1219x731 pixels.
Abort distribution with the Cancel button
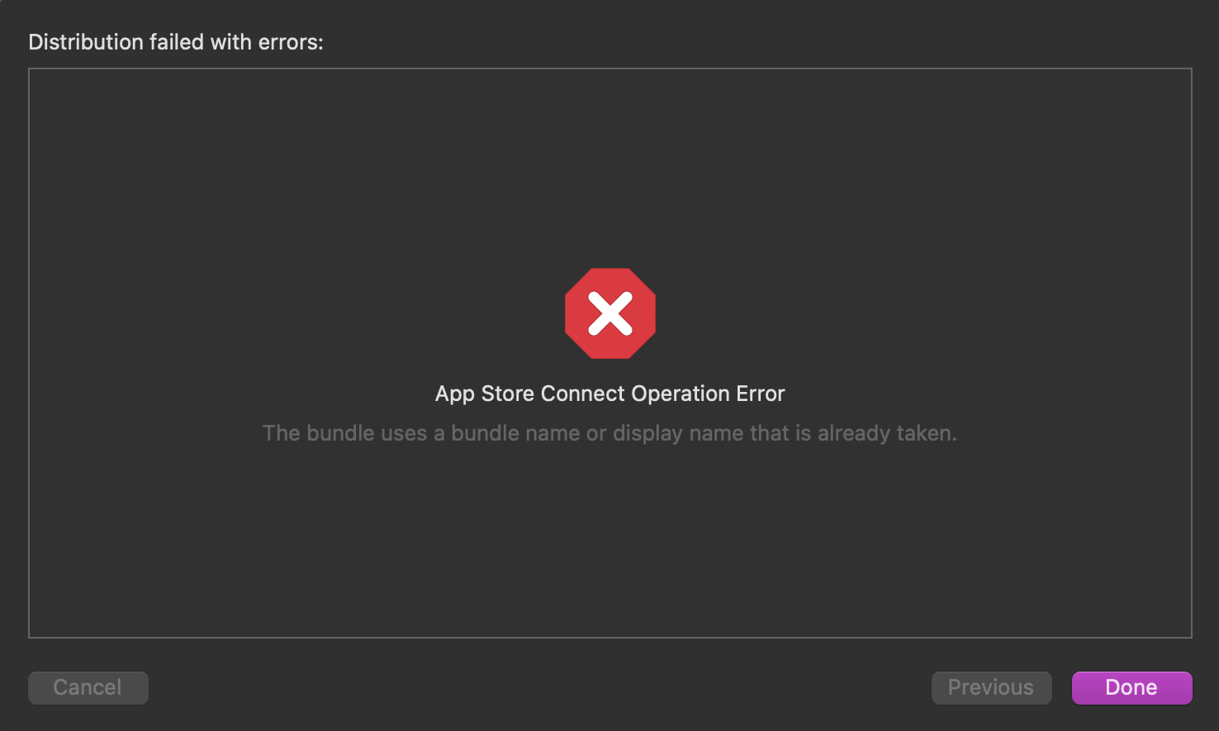click(x=88, y=687)
